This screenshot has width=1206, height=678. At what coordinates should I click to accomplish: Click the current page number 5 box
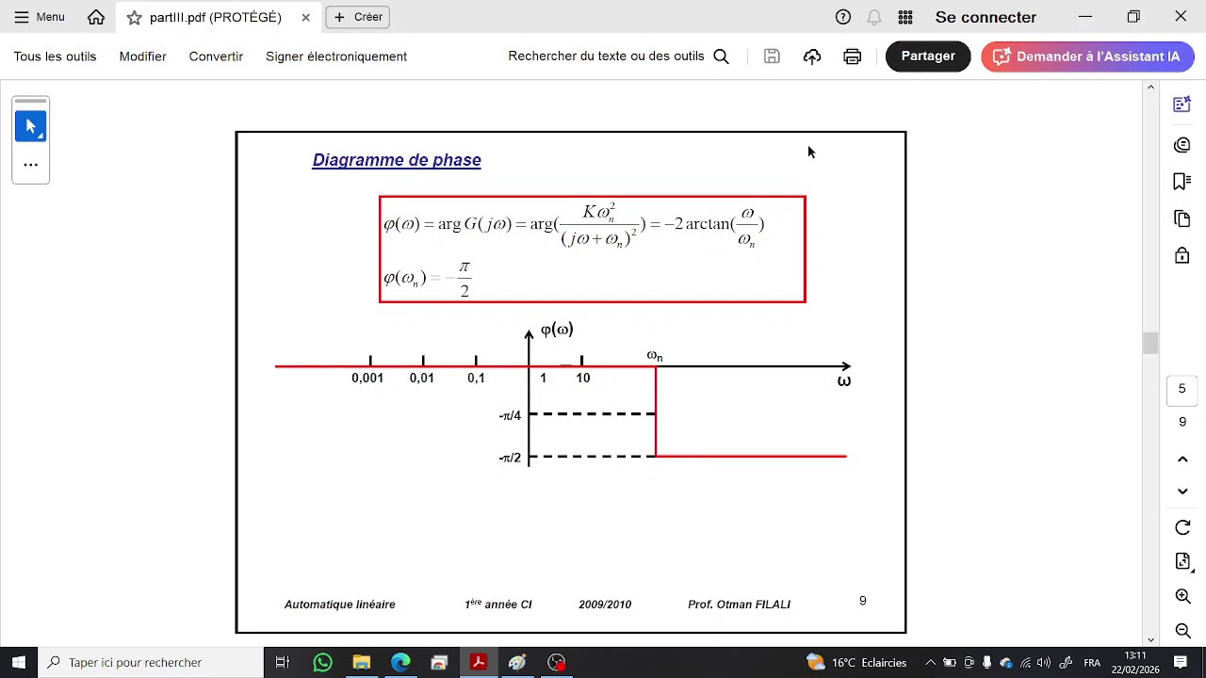[x=1182, y=389]
